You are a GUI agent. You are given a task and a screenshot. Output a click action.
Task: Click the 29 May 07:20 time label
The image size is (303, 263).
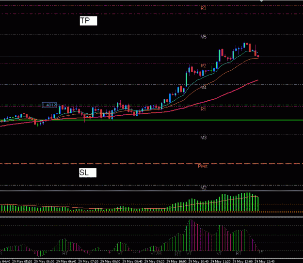[x=88, y=262]
